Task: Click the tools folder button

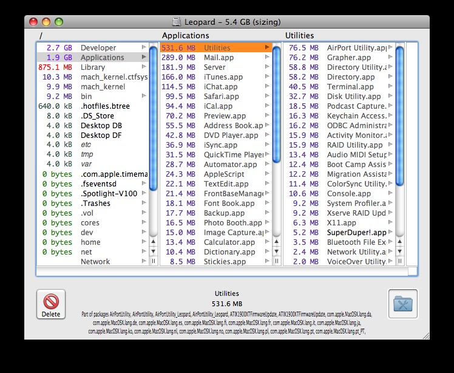Action: 403,304
